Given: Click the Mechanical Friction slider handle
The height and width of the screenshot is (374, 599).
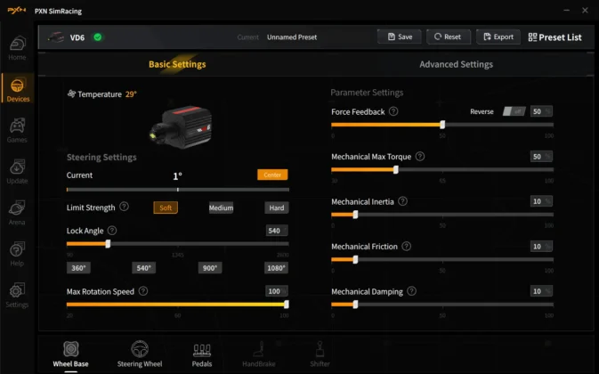Looking at the screenshot, I should tap(355, 260).
